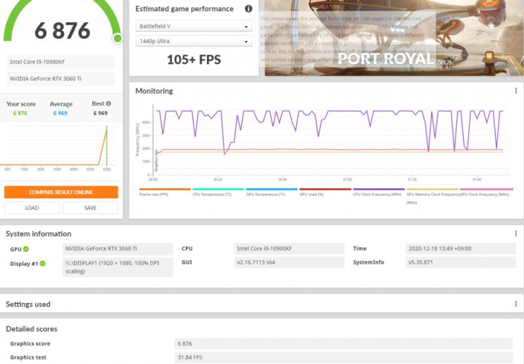
Task: Click the info icon beside Estimated game performance
Action: (x=249, y=9)
